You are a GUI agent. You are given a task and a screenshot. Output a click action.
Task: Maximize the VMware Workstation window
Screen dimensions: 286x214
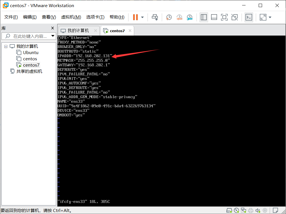[x=260, y=5]
